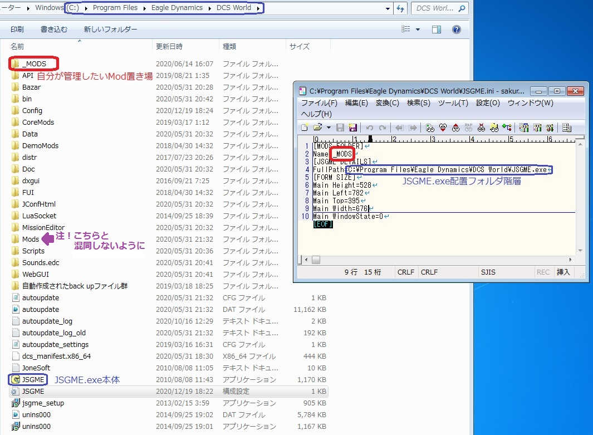The width and height of the screenshot is (593, 435).
Task: Click 書き込む button in Explorer toolbar
Action: 54,29
